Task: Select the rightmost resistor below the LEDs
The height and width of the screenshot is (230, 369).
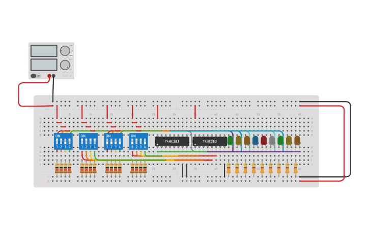Action: 296,168
